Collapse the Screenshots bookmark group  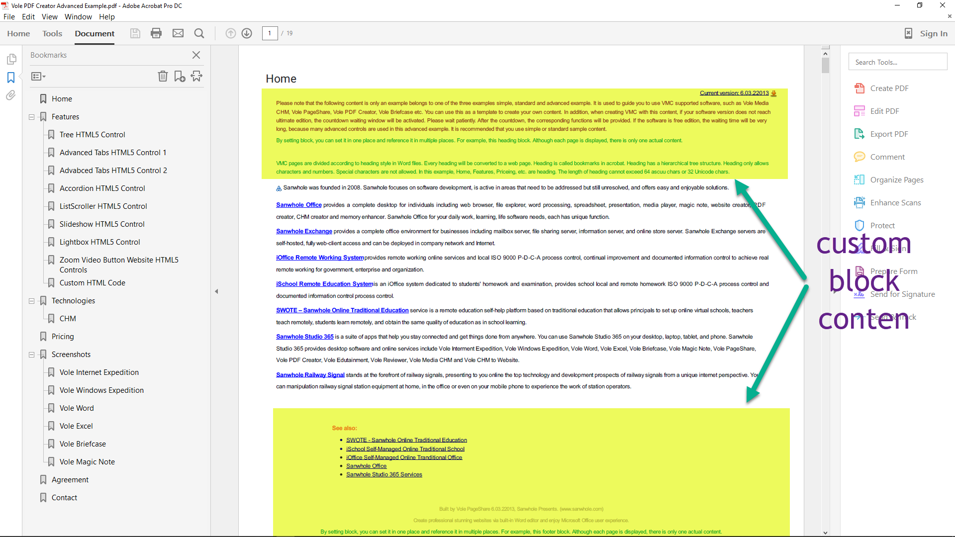(31, 355)
